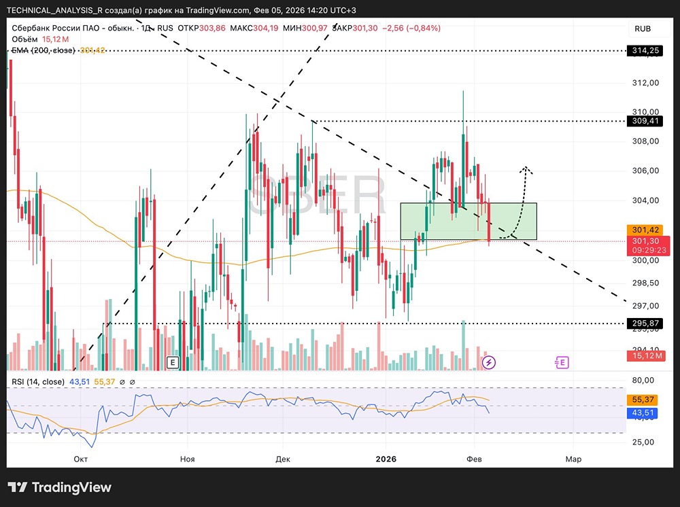
Task: Click the ЗАКР 301,30 close value in legend
Action: (355, 28)
